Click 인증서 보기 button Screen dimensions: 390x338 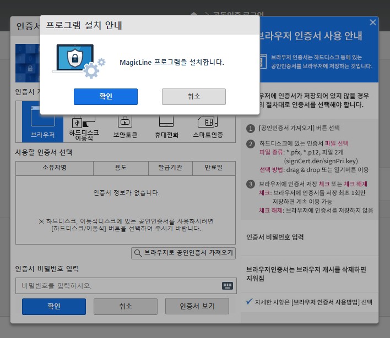[197, 307]
